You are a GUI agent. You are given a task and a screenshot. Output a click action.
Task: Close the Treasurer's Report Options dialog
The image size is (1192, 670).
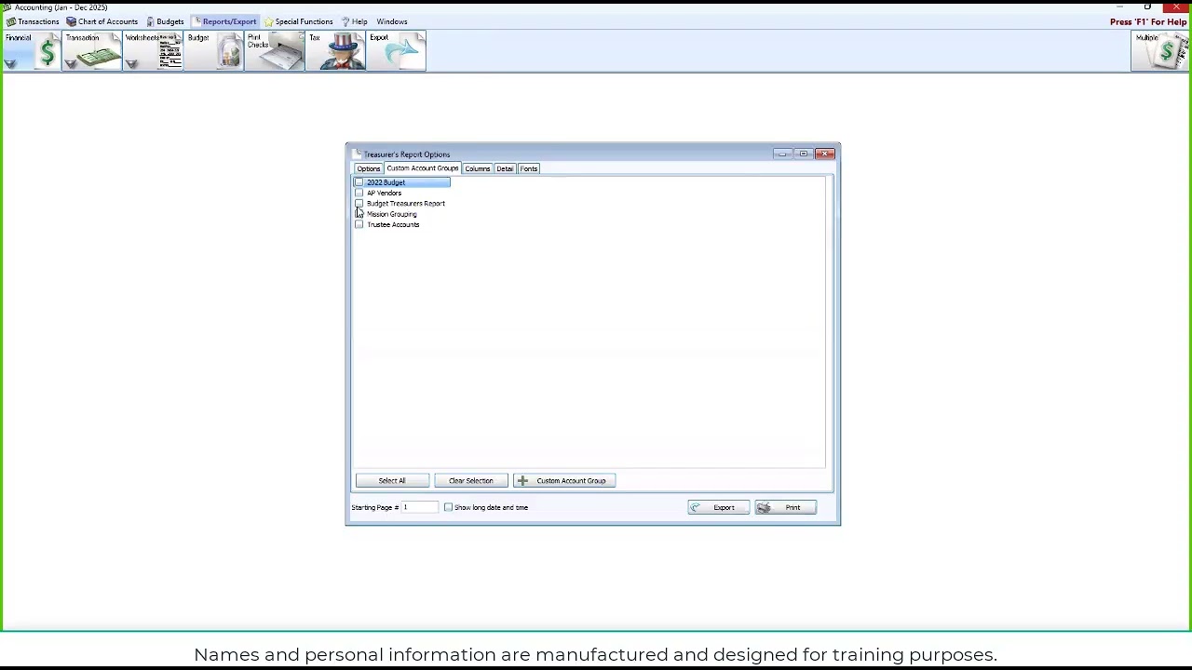tap(825, 154)
